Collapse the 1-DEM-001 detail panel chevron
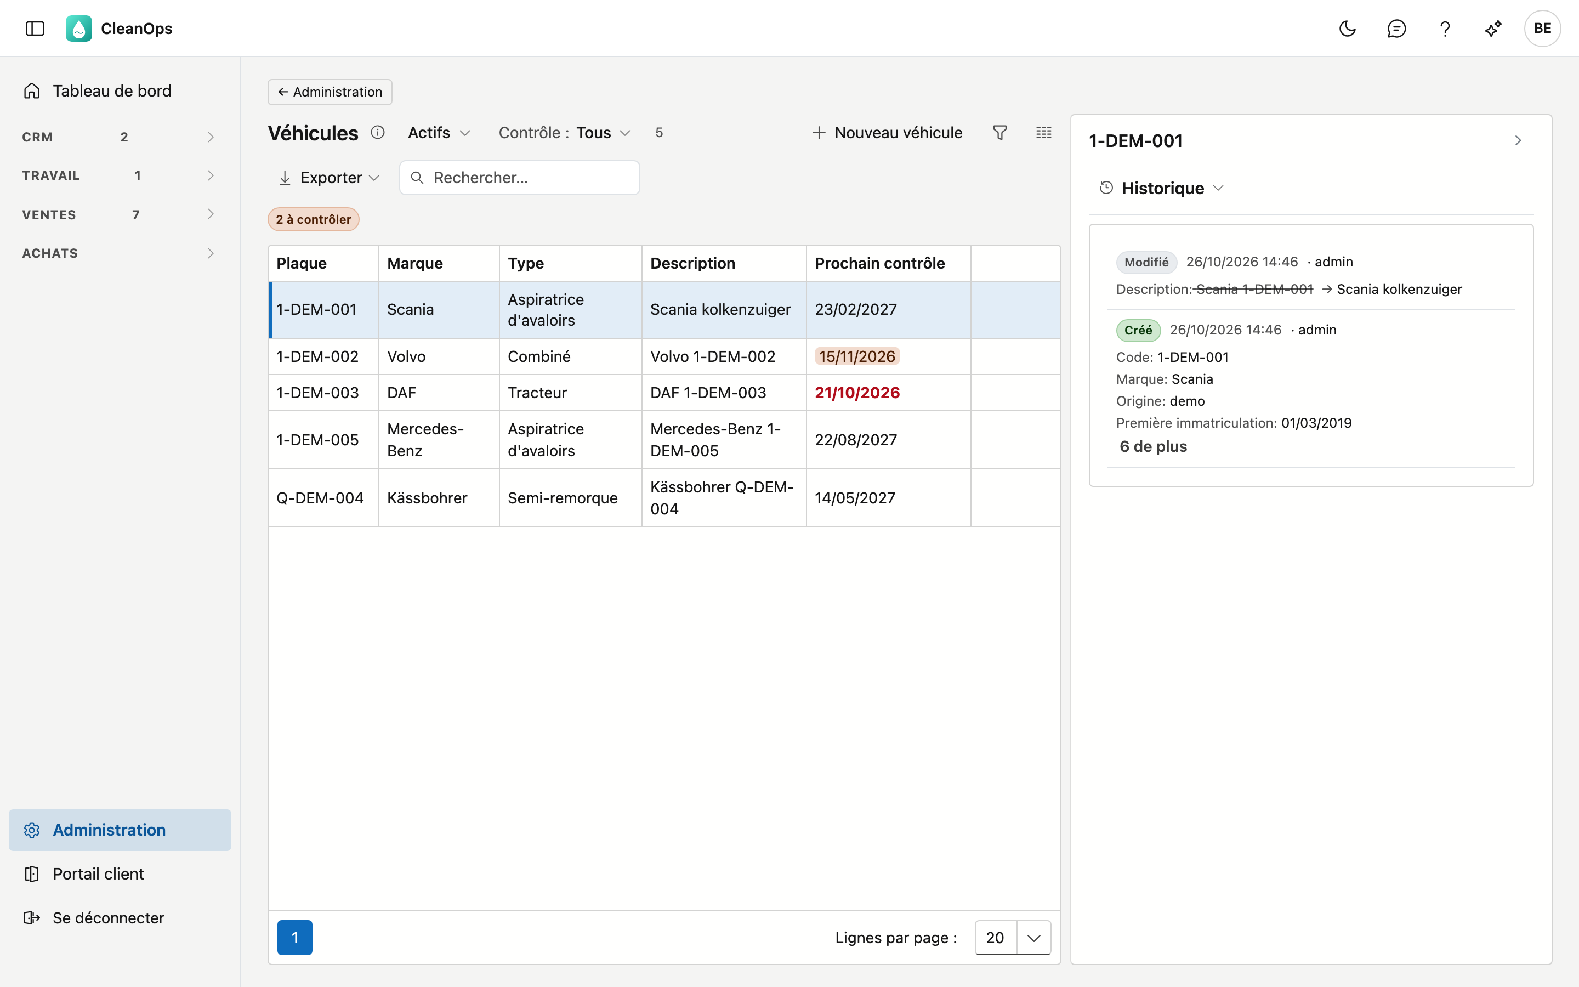 point(1518,140)
